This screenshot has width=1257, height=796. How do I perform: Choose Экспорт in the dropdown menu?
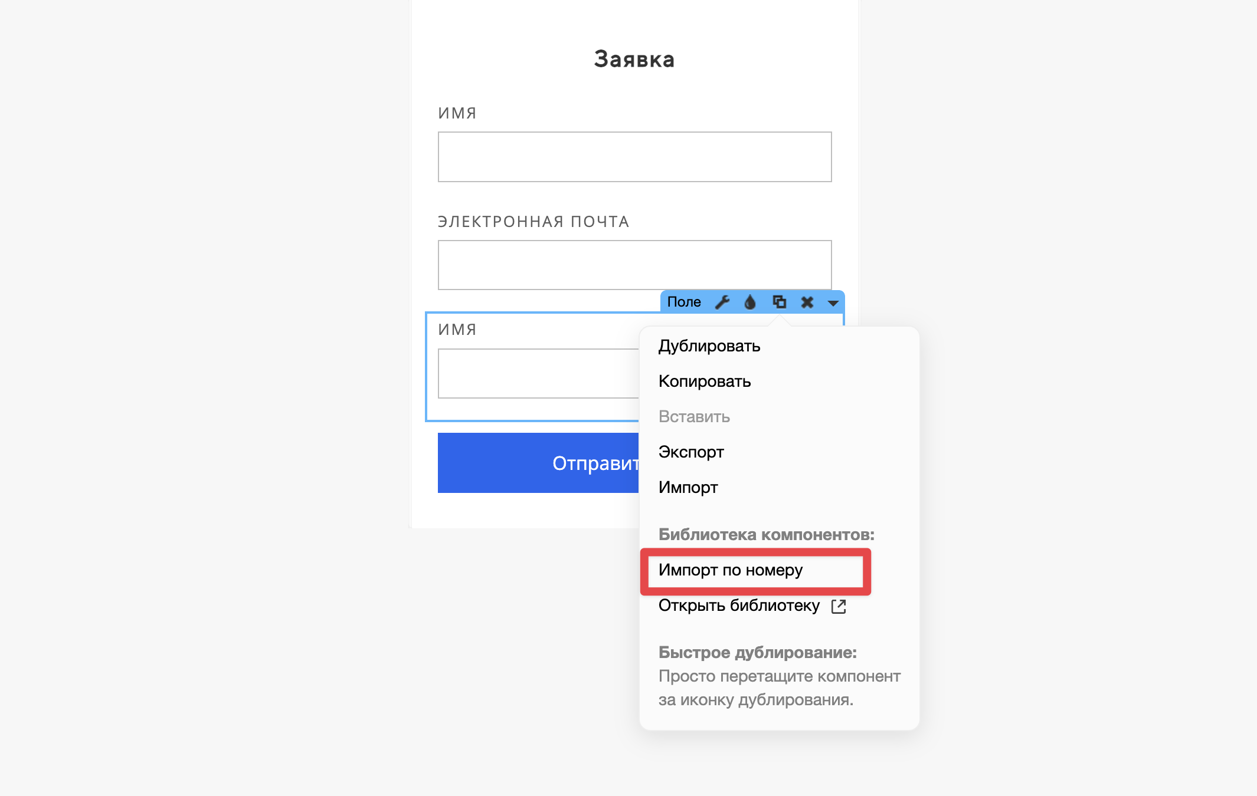click(691, 452)
